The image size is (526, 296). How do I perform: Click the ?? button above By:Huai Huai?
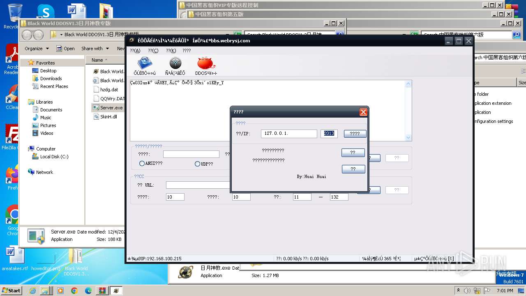(x=353, y=169)
